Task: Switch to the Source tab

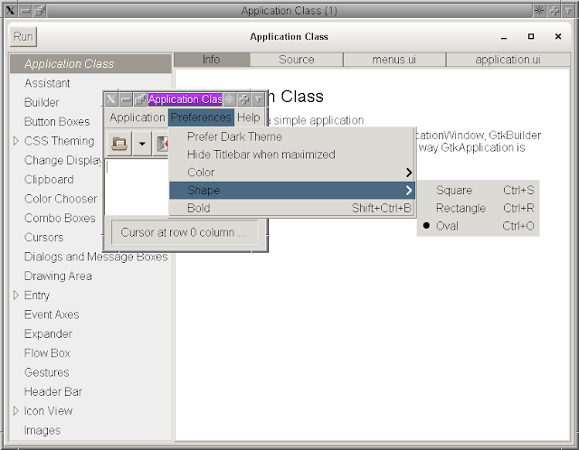Action: click(297, 60)
